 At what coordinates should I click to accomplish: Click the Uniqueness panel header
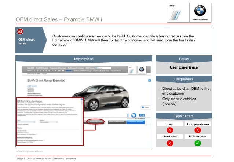click(x=184, y=79)
